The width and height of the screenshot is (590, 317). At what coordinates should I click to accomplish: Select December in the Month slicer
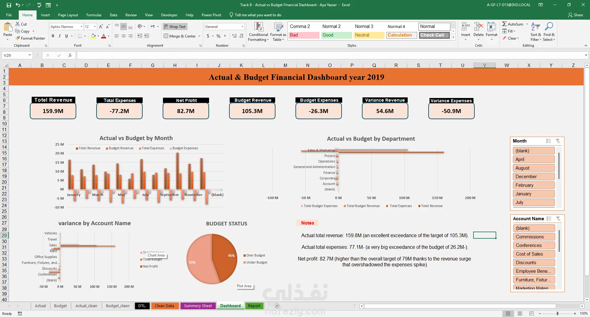pos(533,177)
